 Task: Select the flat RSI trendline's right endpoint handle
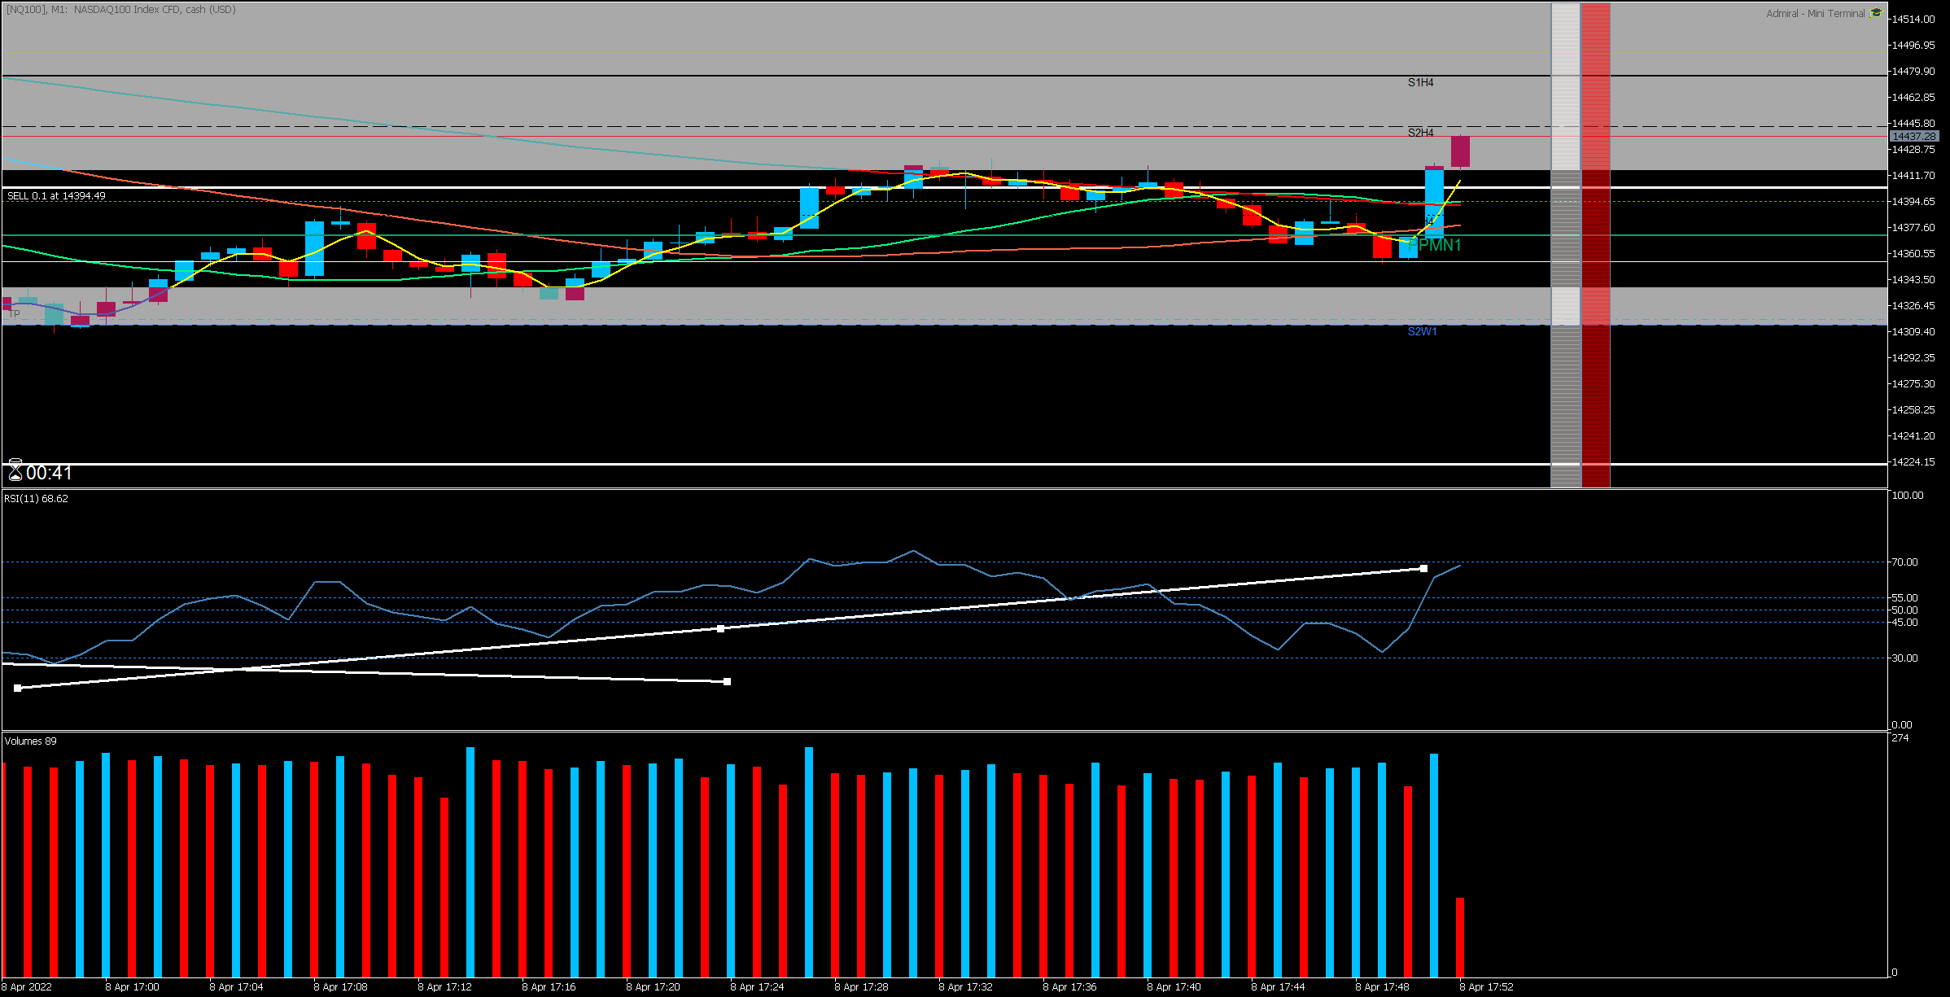(x=727, y=682)
